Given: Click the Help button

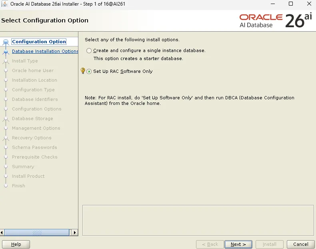Looking at the screenshot, I should tap(16, 244).
